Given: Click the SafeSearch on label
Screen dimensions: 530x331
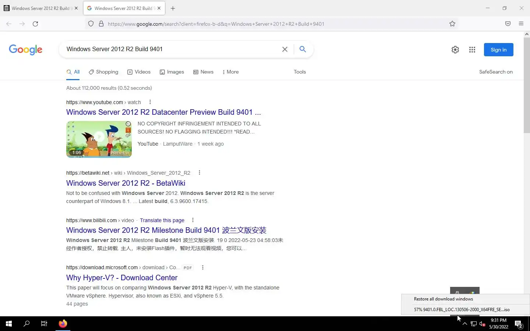Looking at the screenshot, I should point(496,72).
